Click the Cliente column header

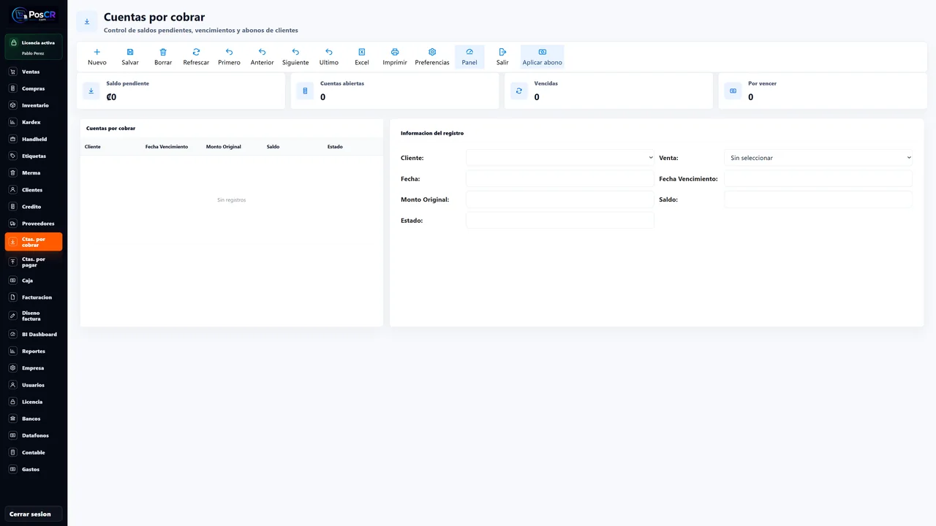(x=93, y=147)
